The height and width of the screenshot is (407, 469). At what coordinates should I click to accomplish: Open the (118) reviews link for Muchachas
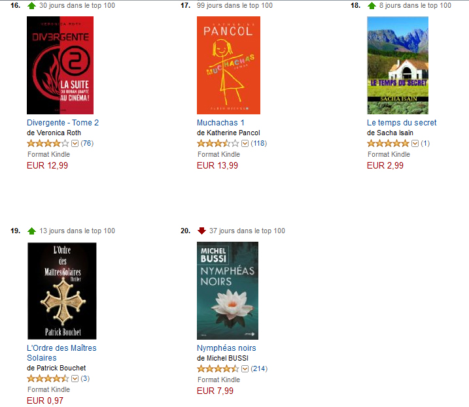259,144
